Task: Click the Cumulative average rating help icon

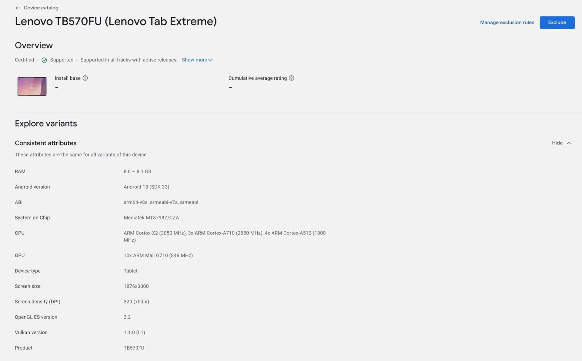Action: coord(291,78)
